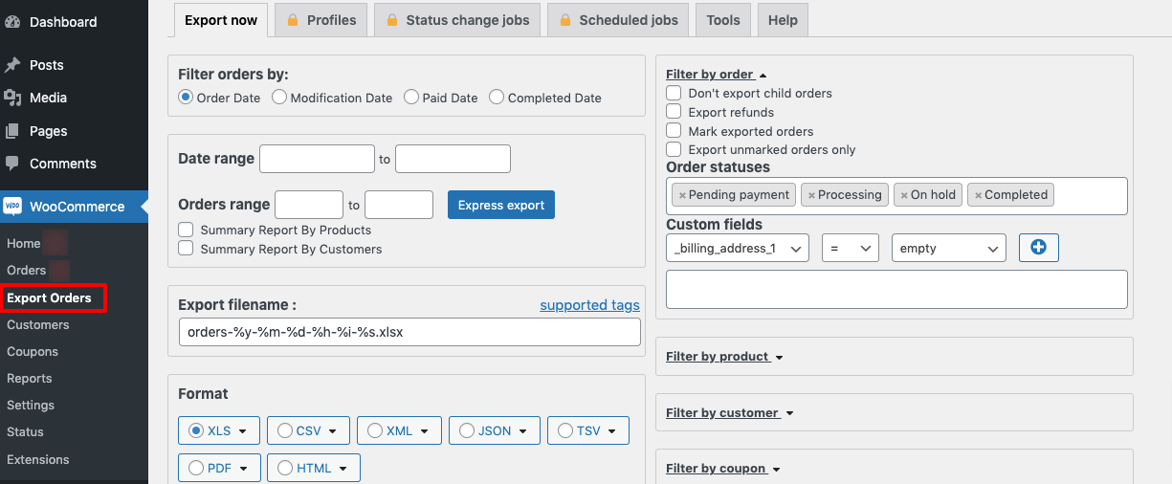The width and height of the screenshot is (1172, 484).
Task: Remove the Completed status tag
Action: [978, 195]
